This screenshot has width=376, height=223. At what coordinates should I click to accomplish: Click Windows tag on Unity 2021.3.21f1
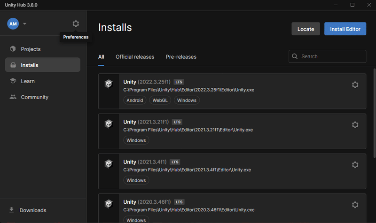click(136, 140)
